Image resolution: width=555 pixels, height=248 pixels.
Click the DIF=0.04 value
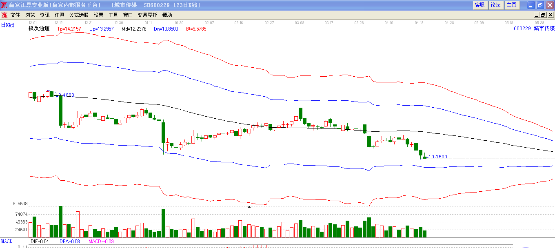coord(40,241)
